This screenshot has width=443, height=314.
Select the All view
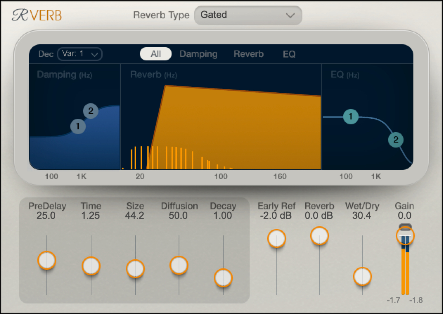pyautogui.click(x=155, y=54)
